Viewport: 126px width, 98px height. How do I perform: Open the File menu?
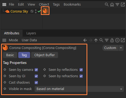[x=12, y=5]
